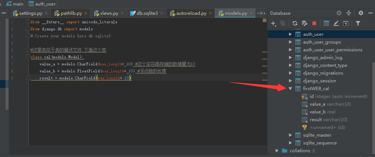Viewport: 375px width, 157px height.
Task: Click the New (plus) button in Database toolbar
Action: 273,23
